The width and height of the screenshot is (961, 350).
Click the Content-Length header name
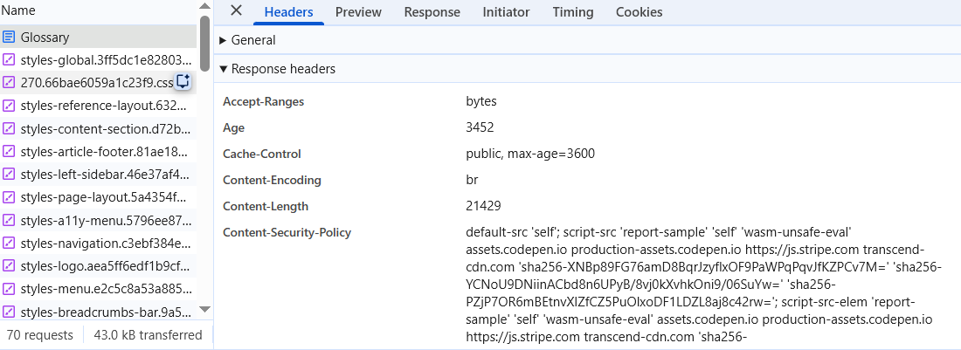coord(266,207)
